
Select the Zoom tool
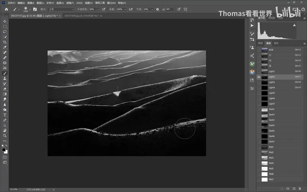point(5,136)
